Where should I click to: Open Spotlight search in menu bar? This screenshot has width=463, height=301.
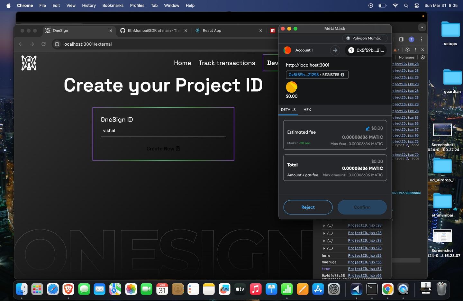coord(406,5)
